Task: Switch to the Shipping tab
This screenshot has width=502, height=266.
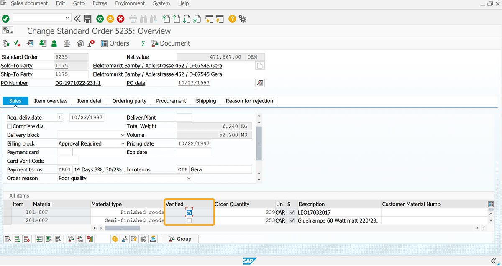Action: tap(206, 101)
